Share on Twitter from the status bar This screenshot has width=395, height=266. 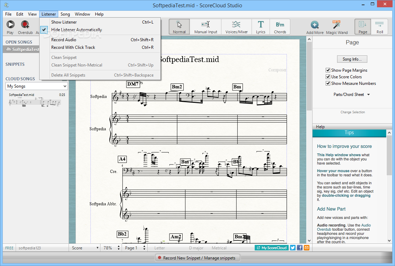pos(292,248)
